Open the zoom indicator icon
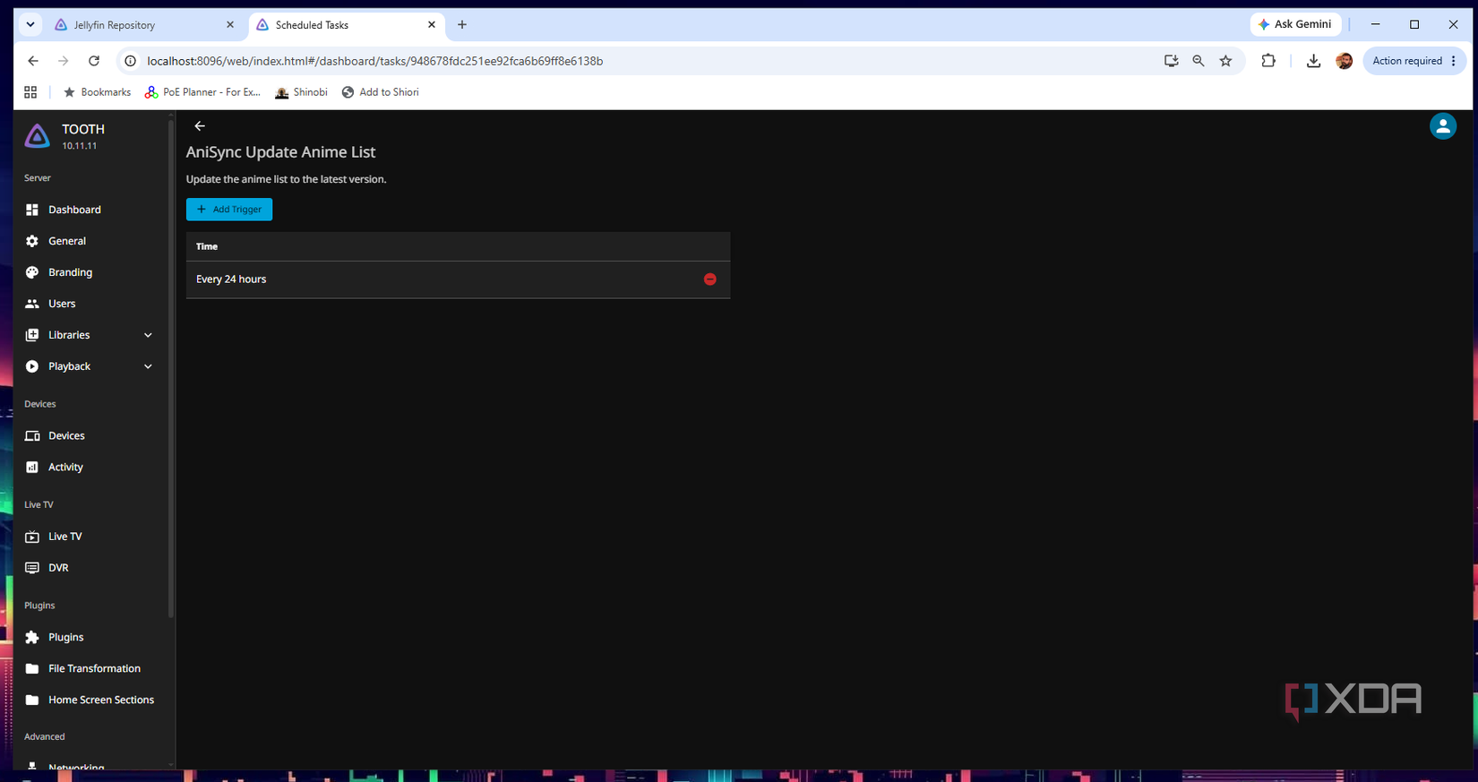The width and height of the screenshot is (1478, 782). [1199, 61]
